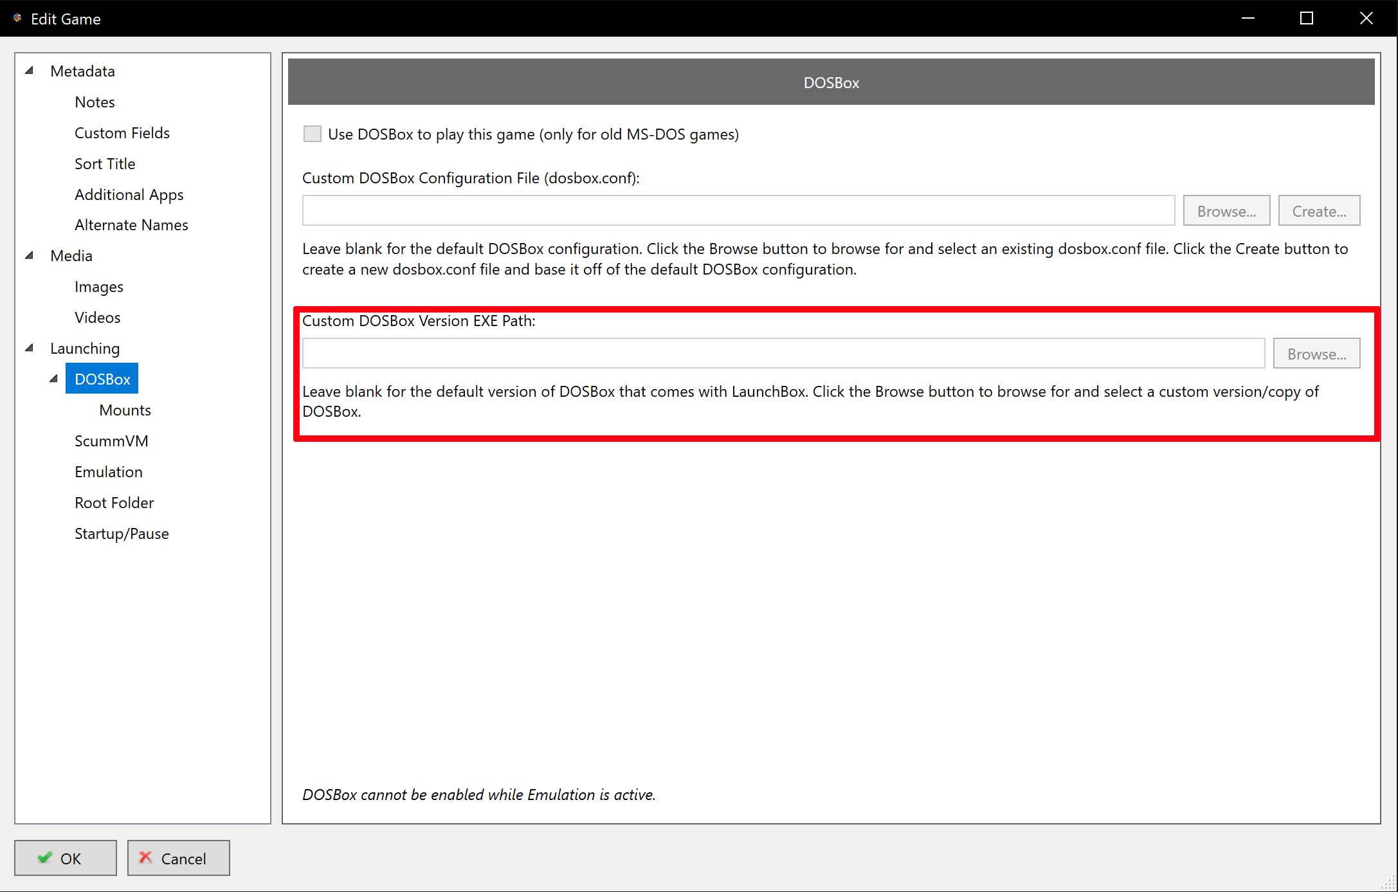Close the Edit Game window
1398x892 pixels.
(1366, 18)
